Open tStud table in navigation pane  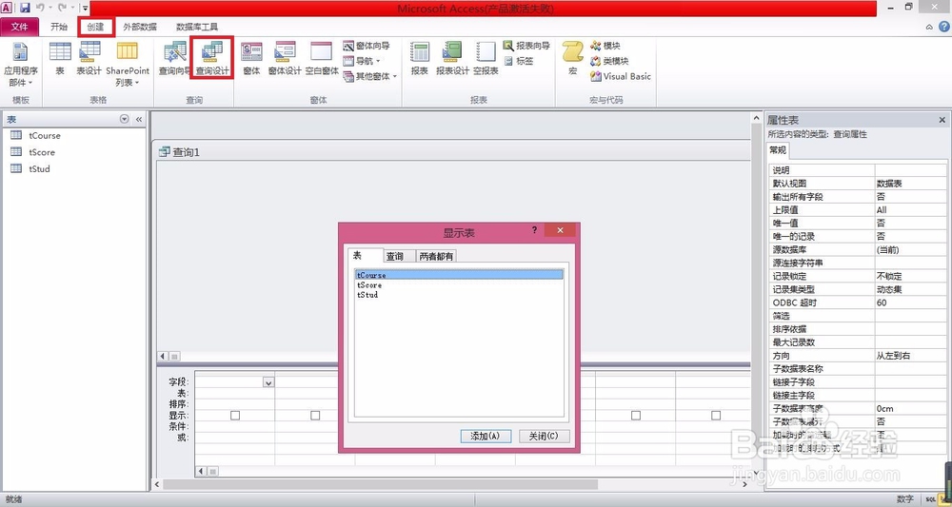coord(39,169)
